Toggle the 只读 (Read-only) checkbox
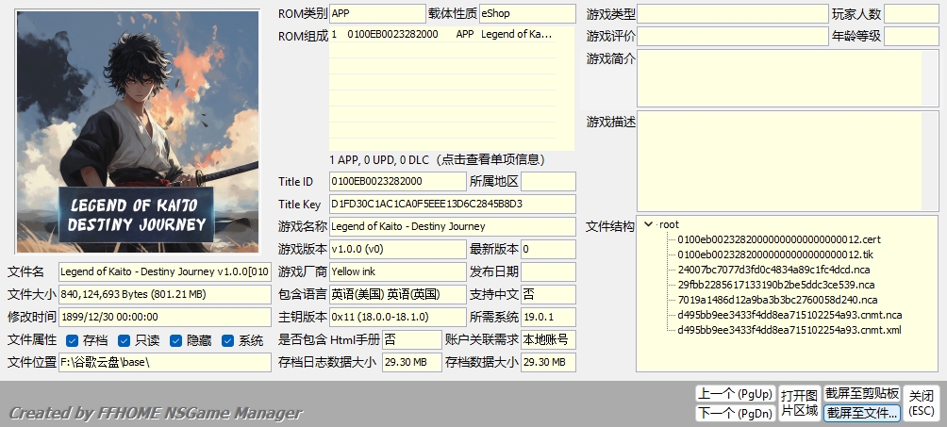Screen dimensions: 947x427 pos(125,340)
